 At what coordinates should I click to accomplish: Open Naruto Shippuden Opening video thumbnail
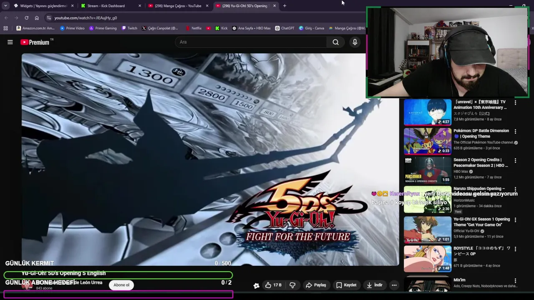(x=427, y=200)
